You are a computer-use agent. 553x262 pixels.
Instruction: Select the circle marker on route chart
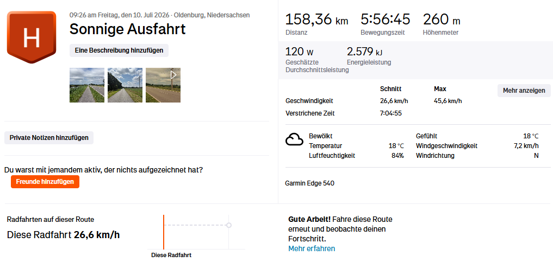[x=229, y=225]
